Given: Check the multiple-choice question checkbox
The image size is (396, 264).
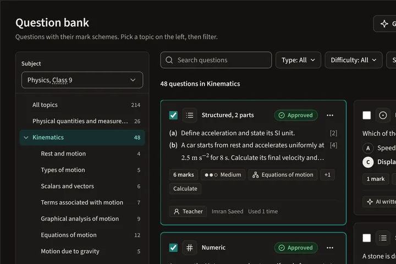Looking at the screenshot, I should [367, 116].
